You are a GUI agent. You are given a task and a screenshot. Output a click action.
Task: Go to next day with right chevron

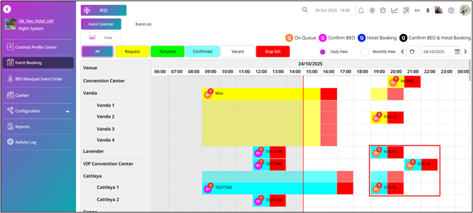(465, 52)
